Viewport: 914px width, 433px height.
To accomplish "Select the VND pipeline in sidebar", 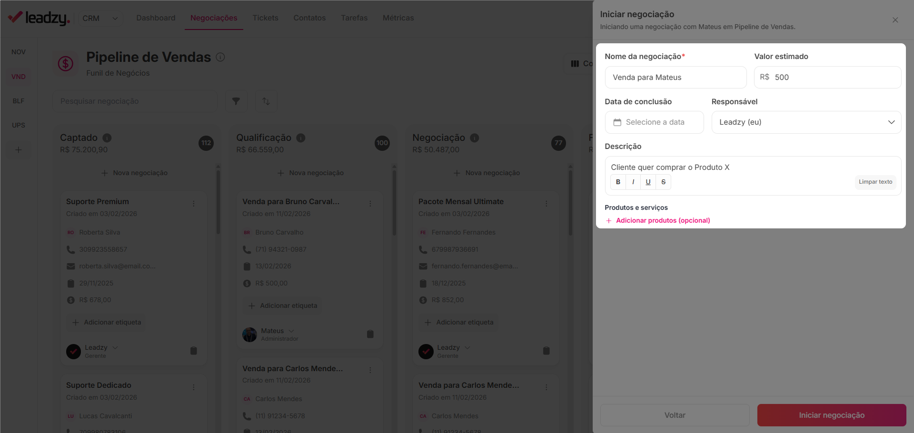I will click(x=19, y=77).
